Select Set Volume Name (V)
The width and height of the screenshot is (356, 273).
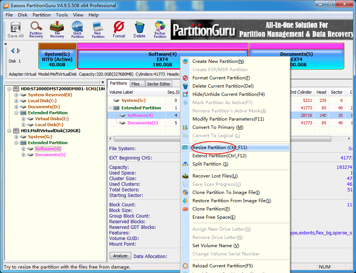[235, 246]
